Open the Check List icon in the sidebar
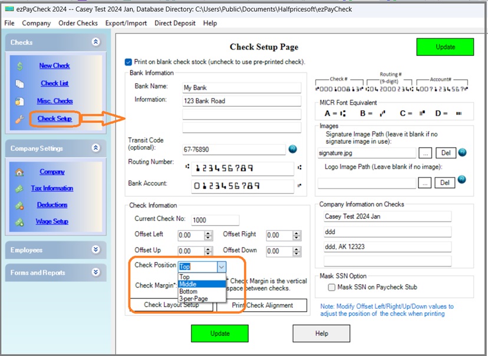 click(20, 83)
